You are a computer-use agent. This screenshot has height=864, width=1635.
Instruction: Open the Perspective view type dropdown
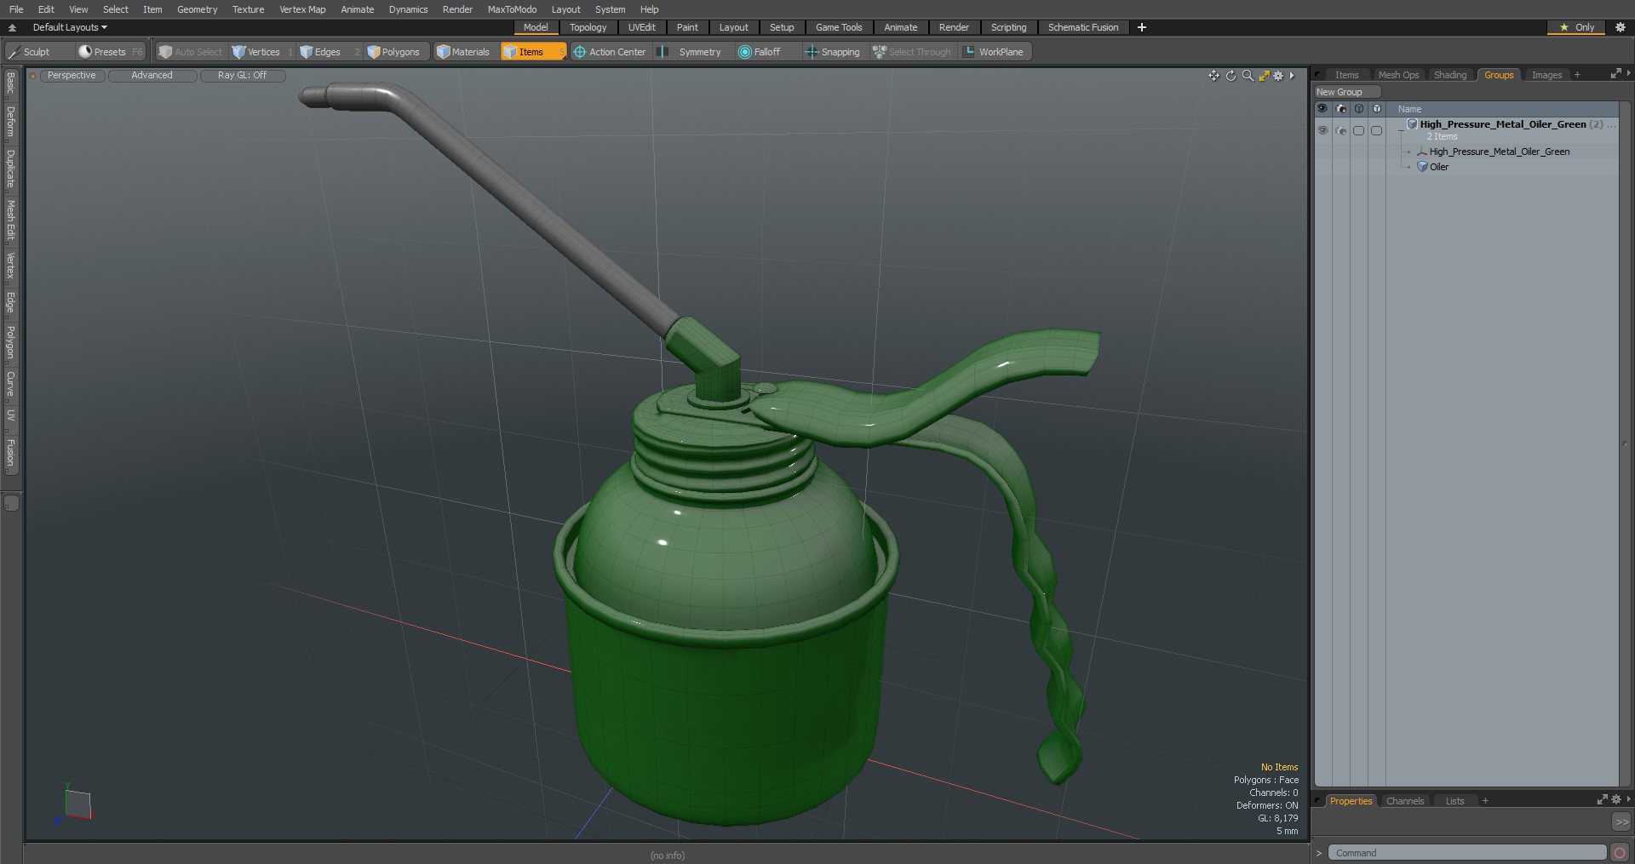coord(72,76)
